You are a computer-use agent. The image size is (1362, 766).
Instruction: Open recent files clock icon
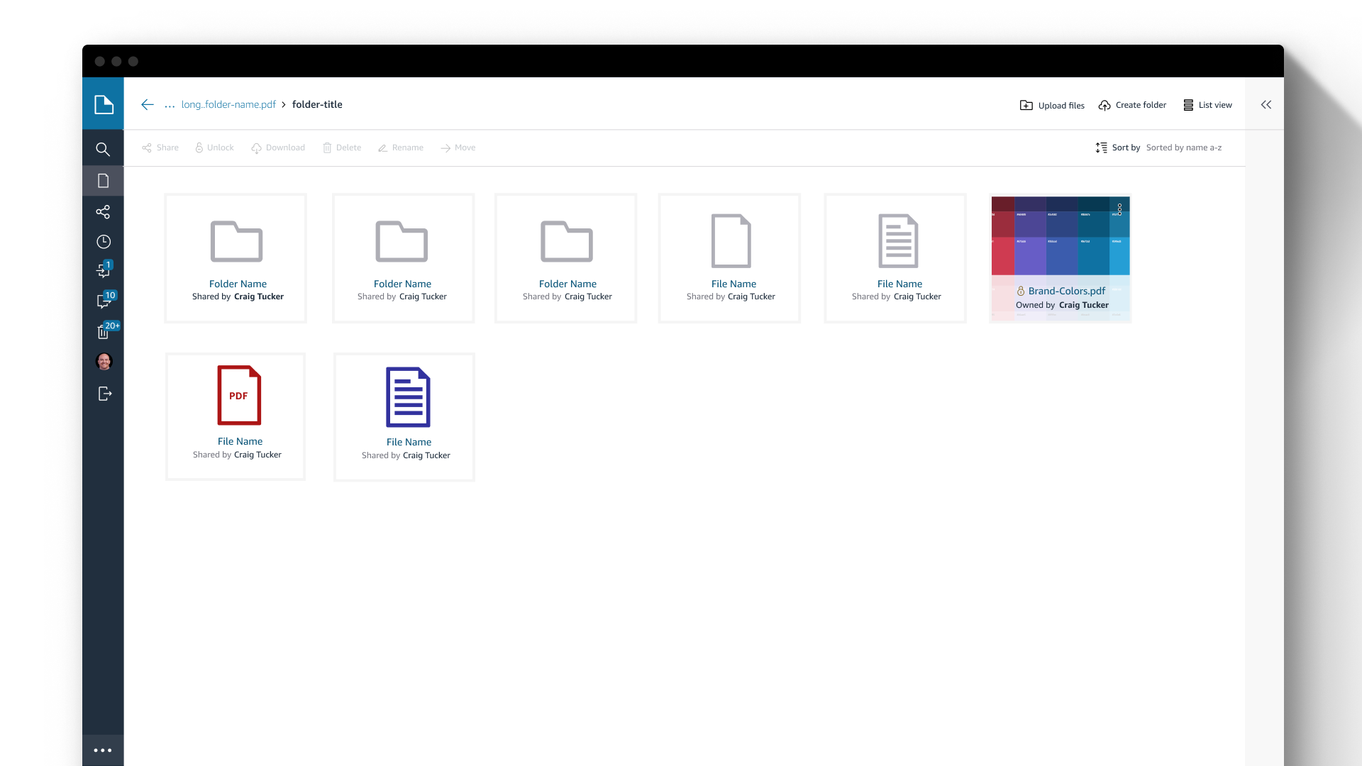[104, 242]
